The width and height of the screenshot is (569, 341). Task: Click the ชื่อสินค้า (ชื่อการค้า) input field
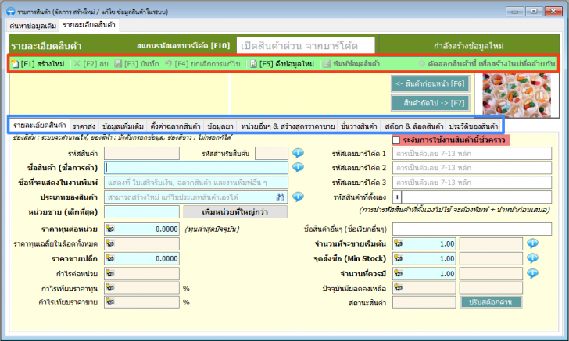(x=196, y=168)
